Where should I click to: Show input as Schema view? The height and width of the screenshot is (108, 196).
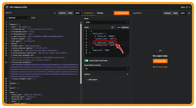(62, 13)
